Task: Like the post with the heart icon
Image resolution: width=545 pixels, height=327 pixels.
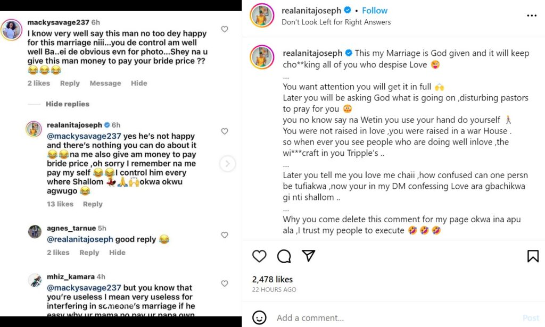Action: pyautogui.click(x=259, y=256)
